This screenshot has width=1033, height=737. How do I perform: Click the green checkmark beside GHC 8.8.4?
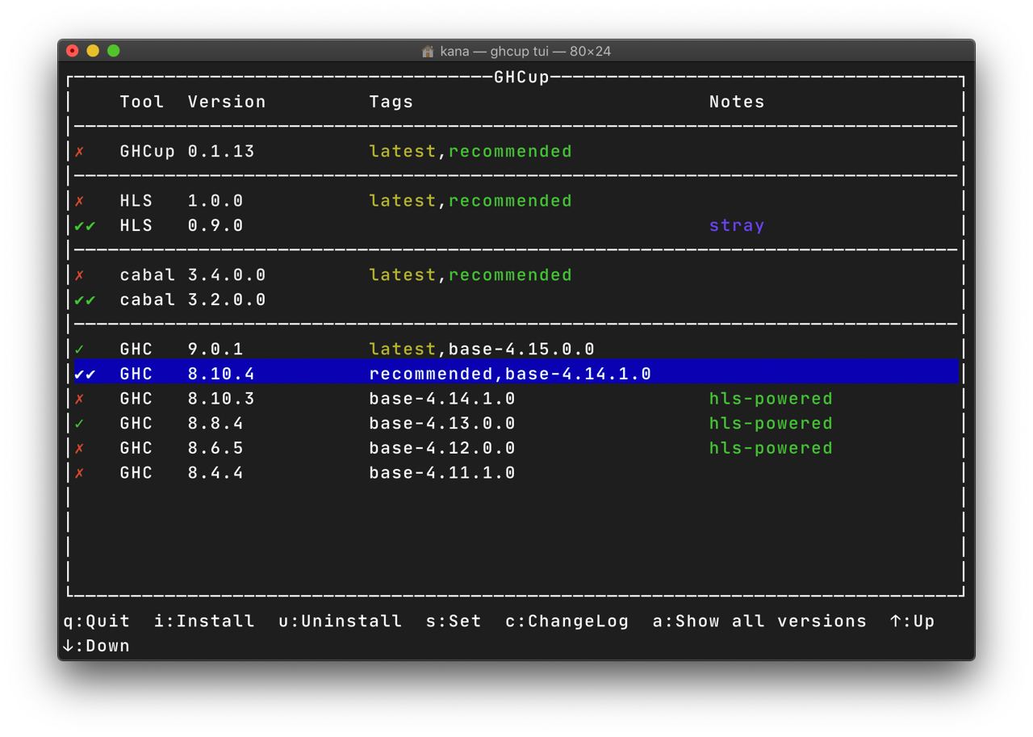tap(79, 424)
